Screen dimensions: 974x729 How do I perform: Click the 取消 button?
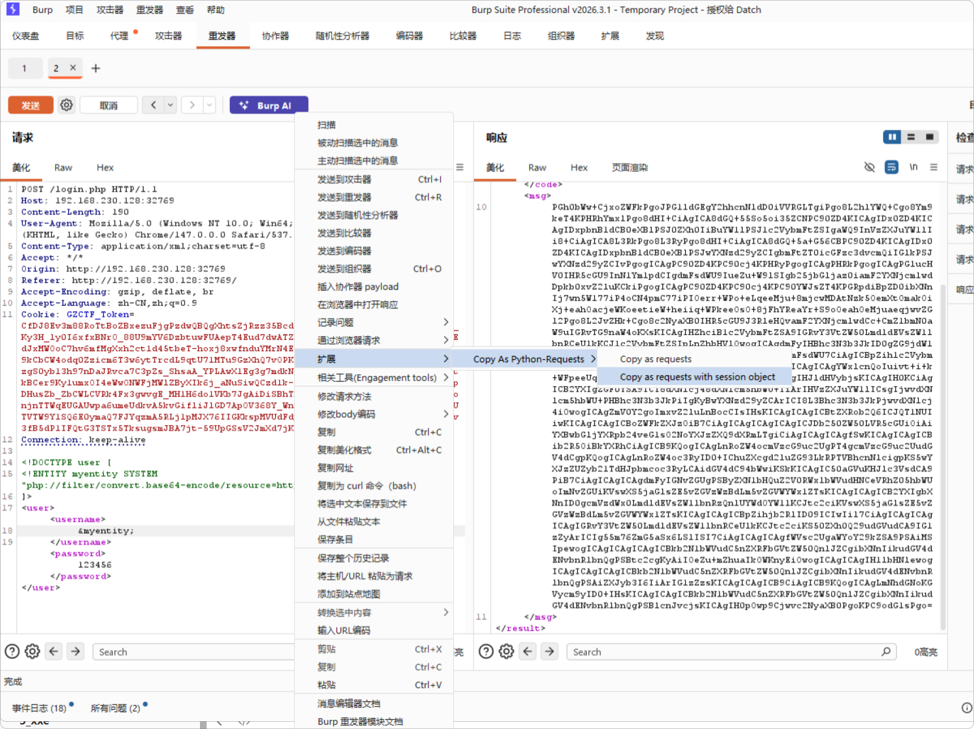click(x=108, y=105)
